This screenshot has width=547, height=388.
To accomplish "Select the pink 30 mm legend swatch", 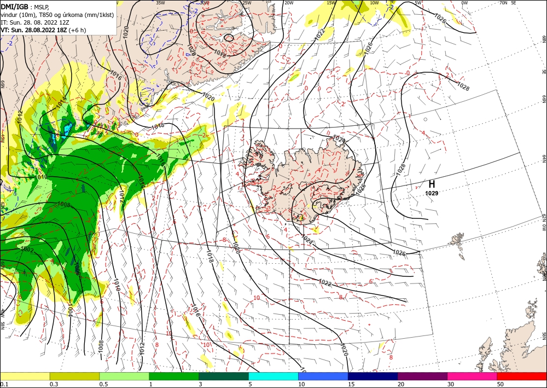I will coord(473,377).
